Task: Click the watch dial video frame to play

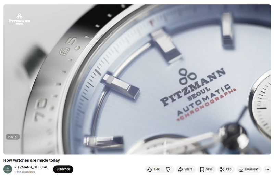Action: [137, 80]
